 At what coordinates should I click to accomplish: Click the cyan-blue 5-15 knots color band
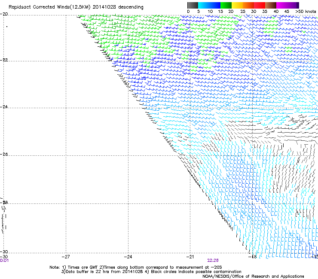[209, 5]
